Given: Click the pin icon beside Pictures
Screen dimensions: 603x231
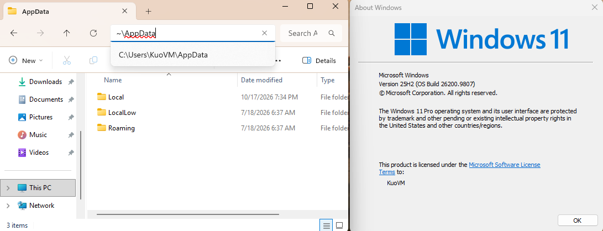Looking at the screenshot, I should pos(71,117).
